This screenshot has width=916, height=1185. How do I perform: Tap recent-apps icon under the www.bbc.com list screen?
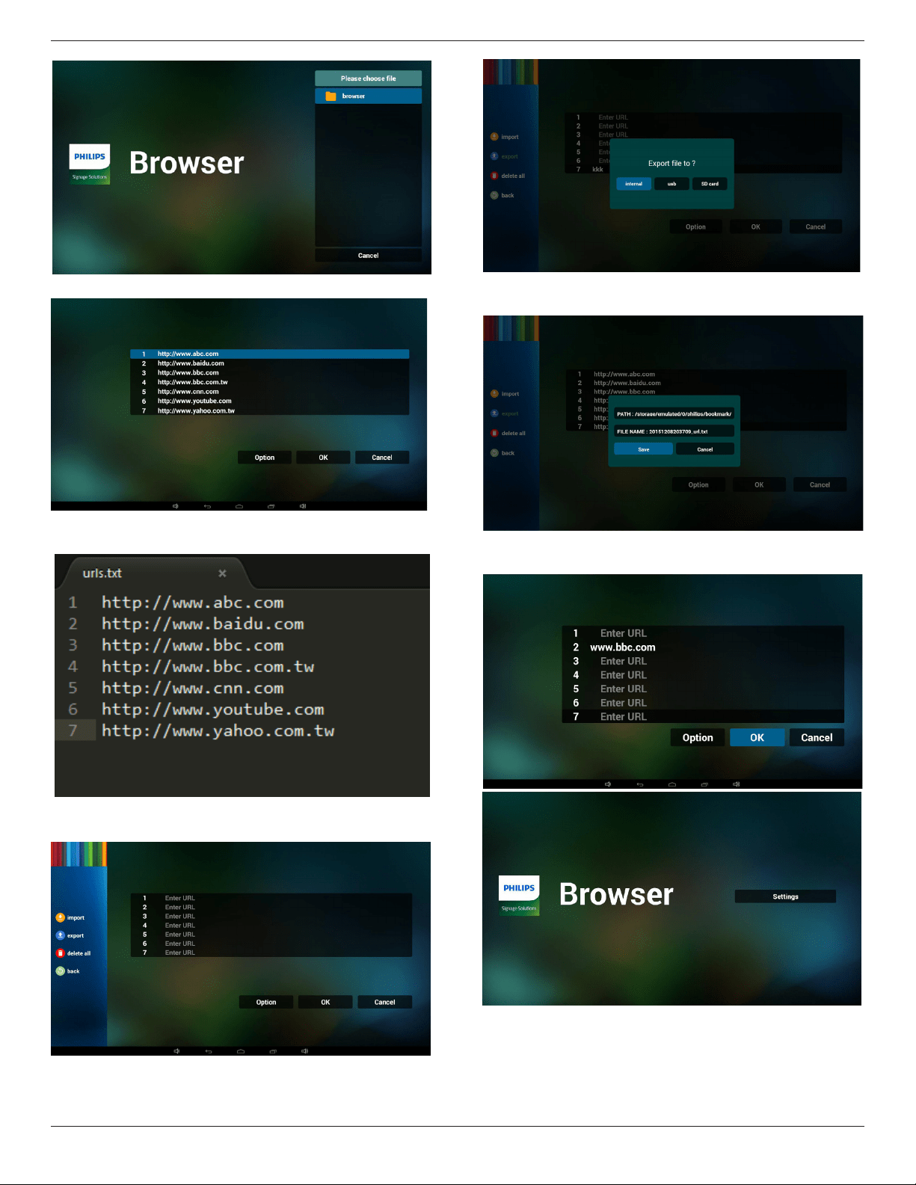(x=704, y=784)
